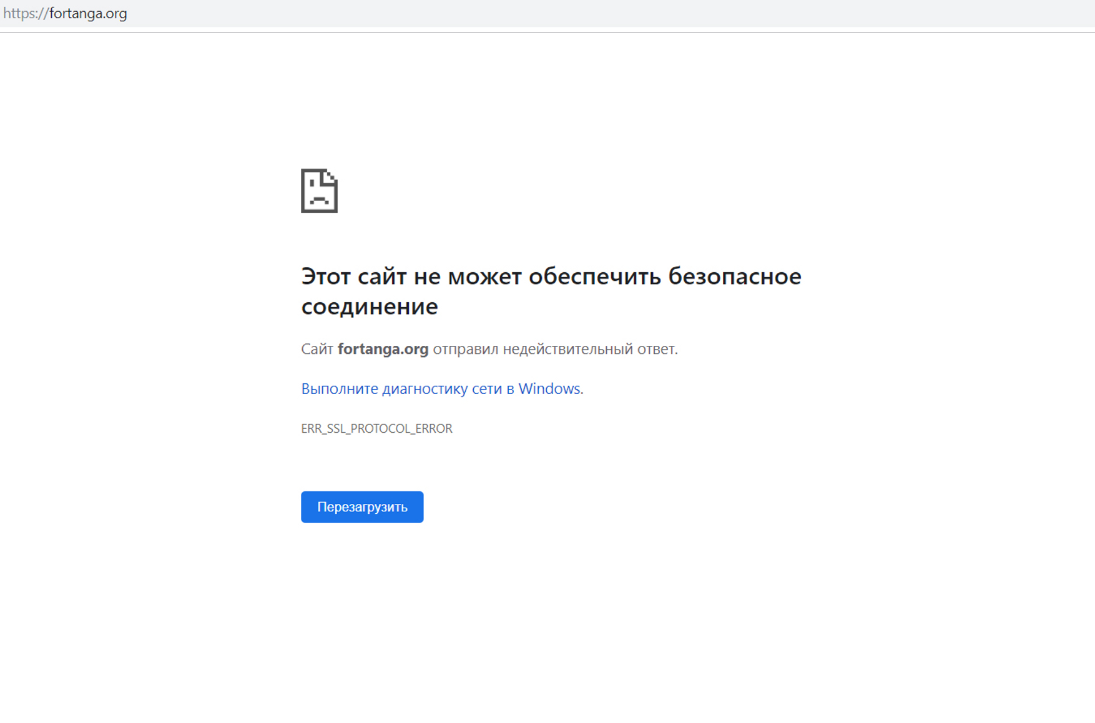Click the word 'Windows' in diagnostics link
1095x723 pixels.
pos(549,388)
